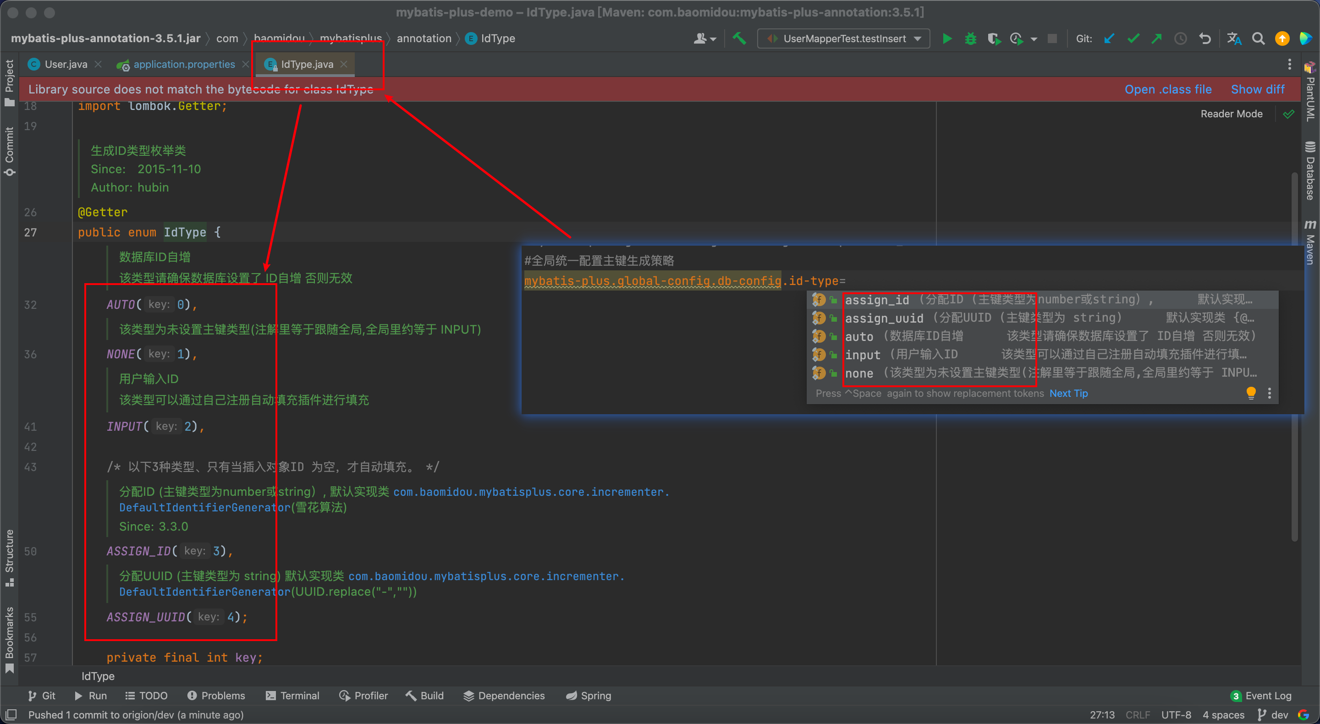Close the User.java tab
The width and height of the screenshot is (1320, 724).
coord(98,65)
